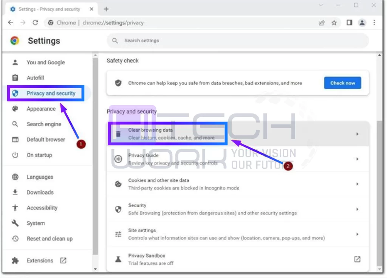The height and width of the screenshot is (278, 387).
Task: Click the sidebar scroll down arrow
Action: coord(96,269)
